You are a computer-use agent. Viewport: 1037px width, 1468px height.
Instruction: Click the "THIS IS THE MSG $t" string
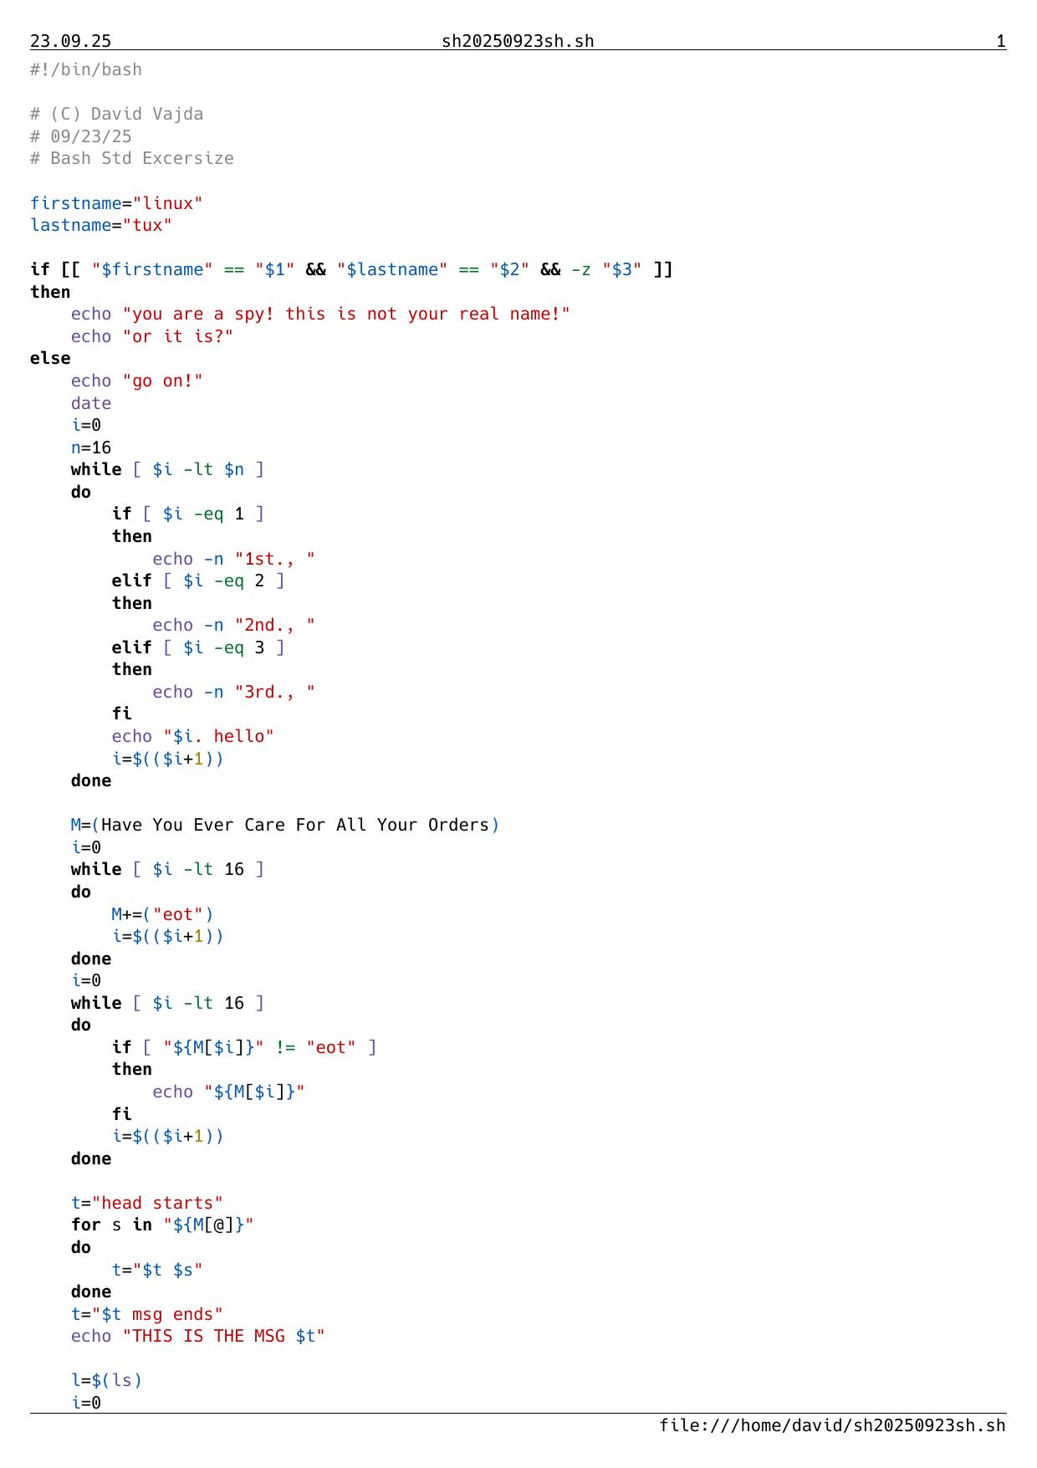pyautogui.click(x=223, y=1336)
